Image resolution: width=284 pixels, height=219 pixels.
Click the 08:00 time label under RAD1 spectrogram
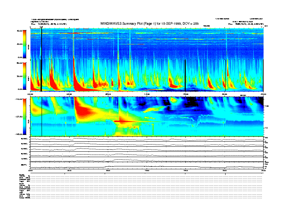click(108, 94)
